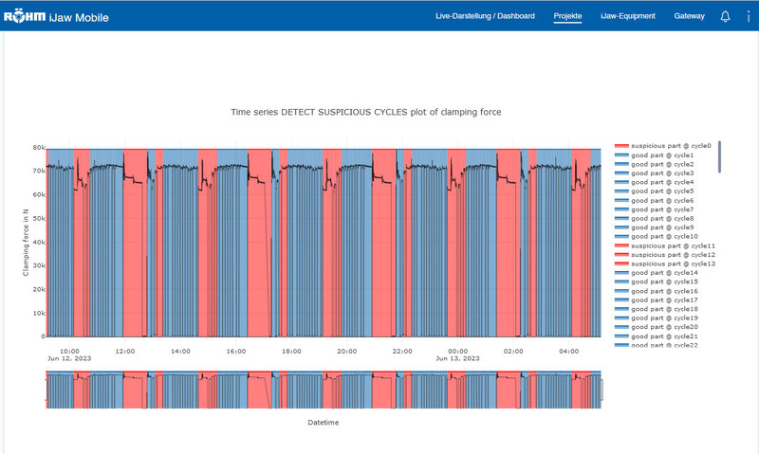The height and width of the screenshot is (454, 759).
Task: Open the vertical dots menu
Action: pyautogui.click(x=749, y=16)
